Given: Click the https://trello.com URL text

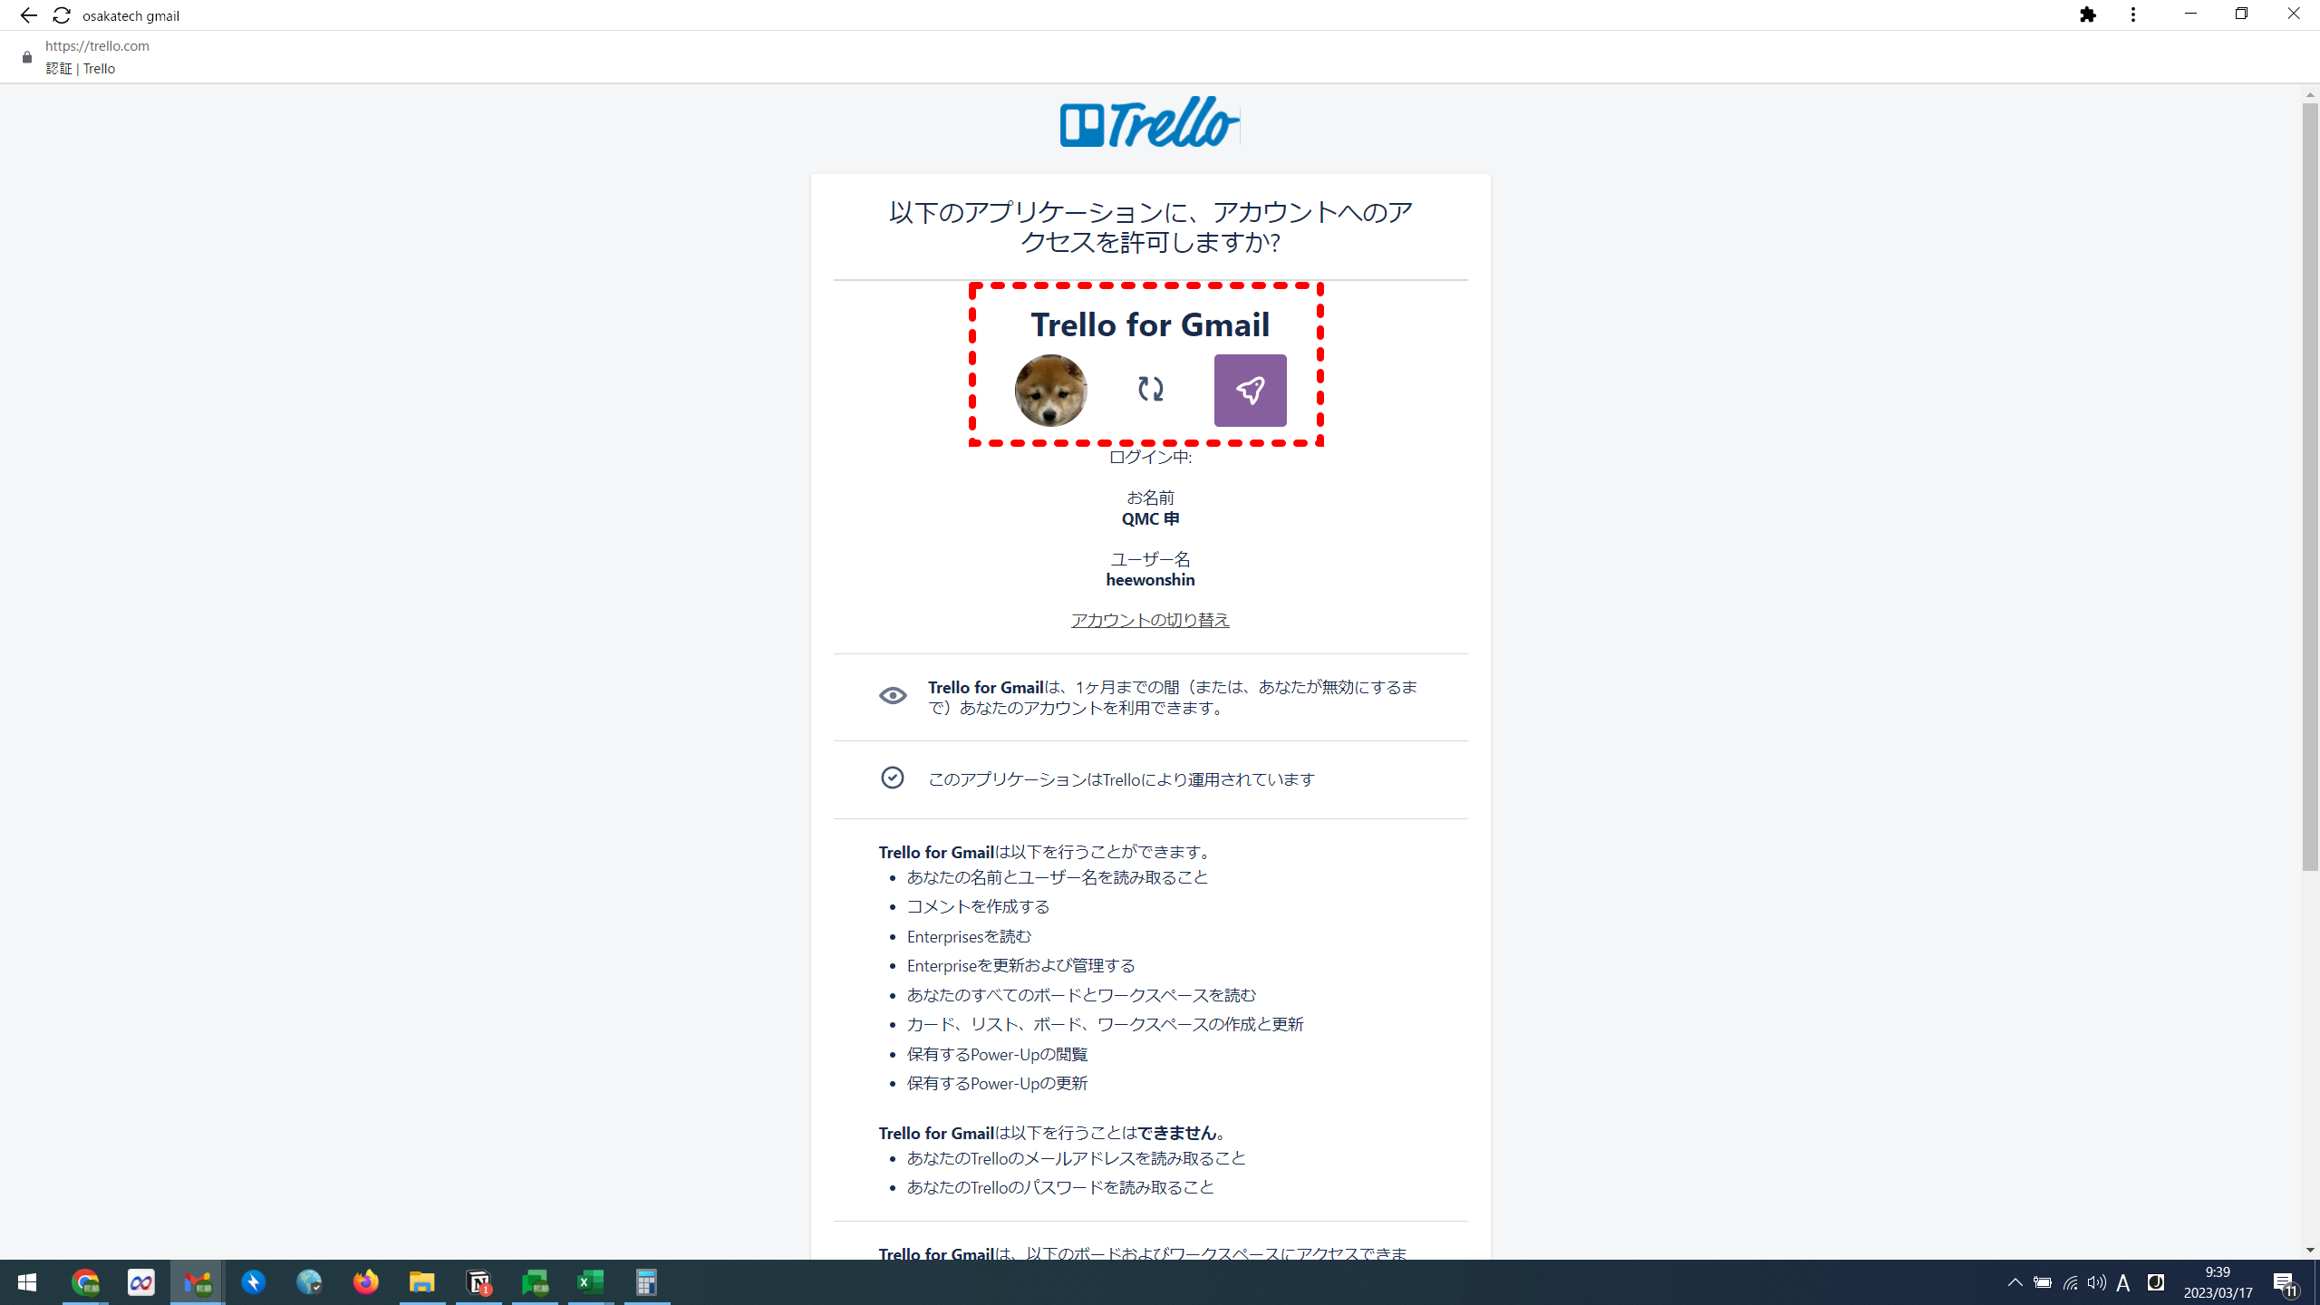Looking at the screenshot, I should pyautogui.click(x=97, y=45).
